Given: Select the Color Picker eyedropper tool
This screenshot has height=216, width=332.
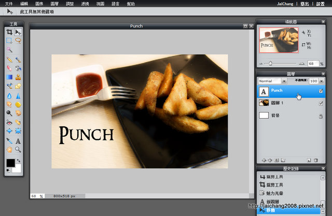Looking at the screenshot, I should pyautogui.click(x=9, y=141).
